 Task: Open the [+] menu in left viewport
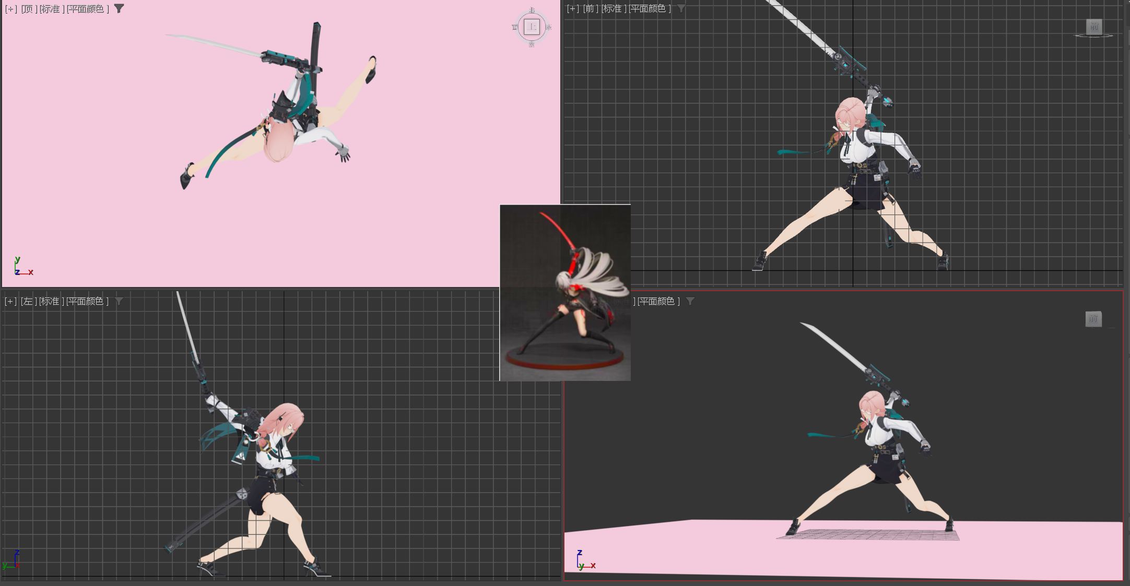click(x=10, y=301)
